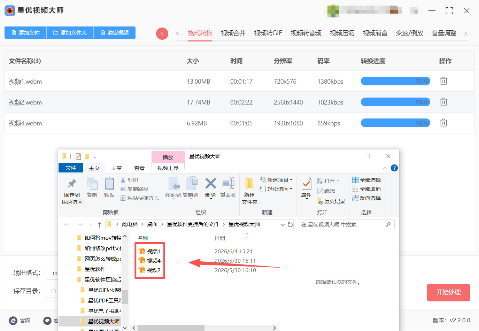Show next feature tabs with right chevron
The height and width of the screenshot is (331, 479).
[x=465, y=33]
